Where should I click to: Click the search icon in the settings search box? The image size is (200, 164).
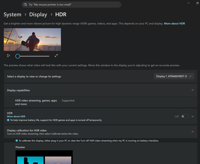25,5
